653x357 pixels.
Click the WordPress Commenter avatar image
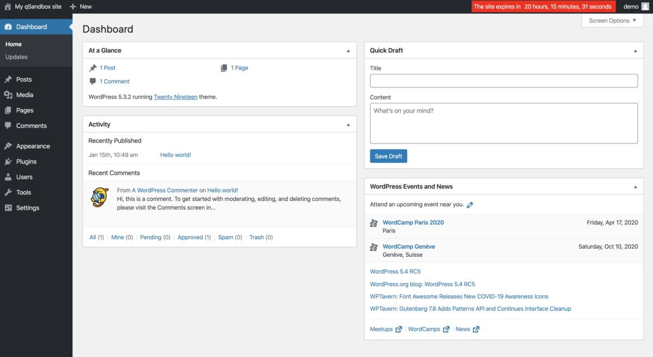[100, 197]
